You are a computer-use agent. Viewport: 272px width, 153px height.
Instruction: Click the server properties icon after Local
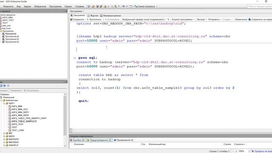pyautogui.click(x=168, y=20)
